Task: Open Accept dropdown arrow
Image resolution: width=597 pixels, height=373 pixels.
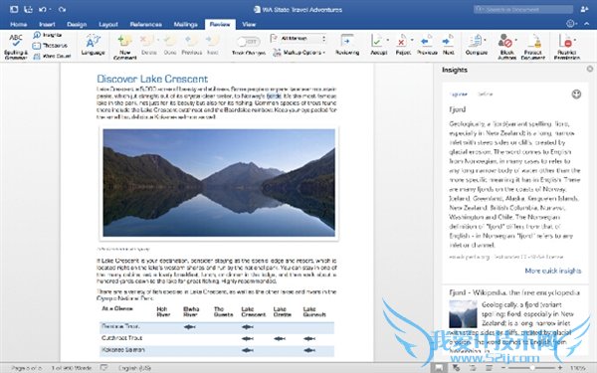Action: (x=388, y=40)
